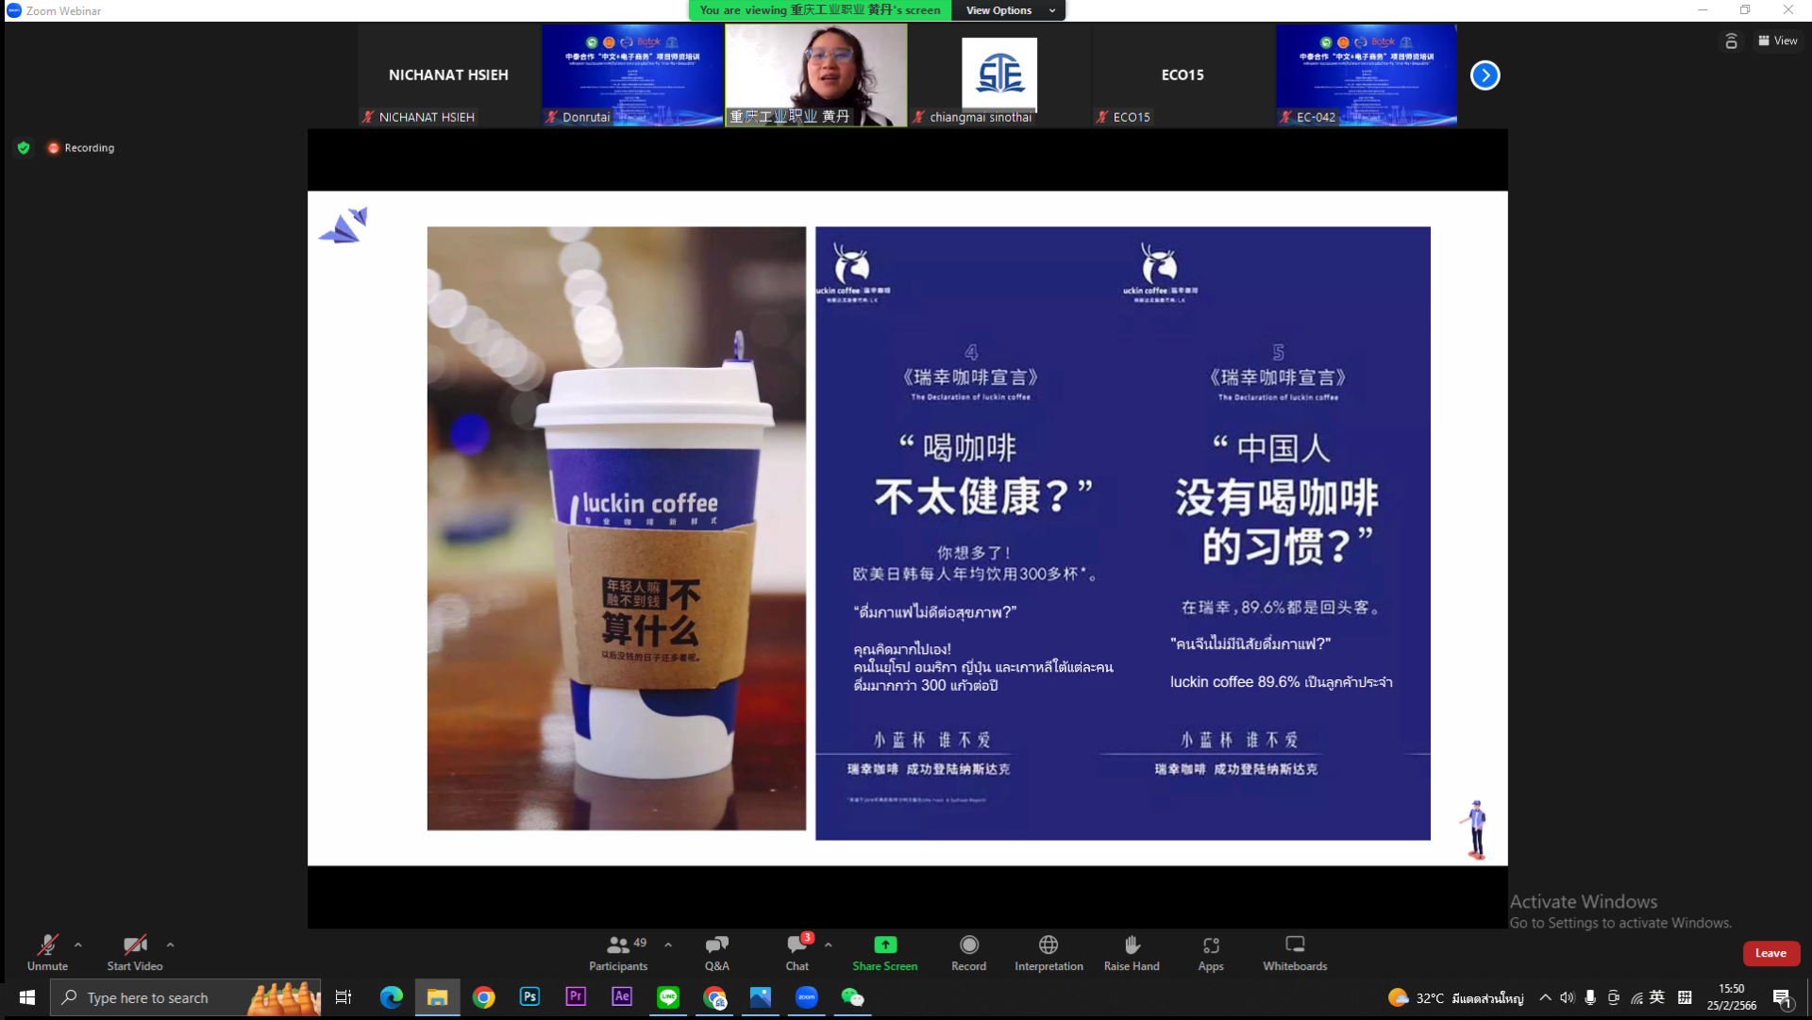
Task: Click the Recording indicator
Action: (x=81, y=148)
